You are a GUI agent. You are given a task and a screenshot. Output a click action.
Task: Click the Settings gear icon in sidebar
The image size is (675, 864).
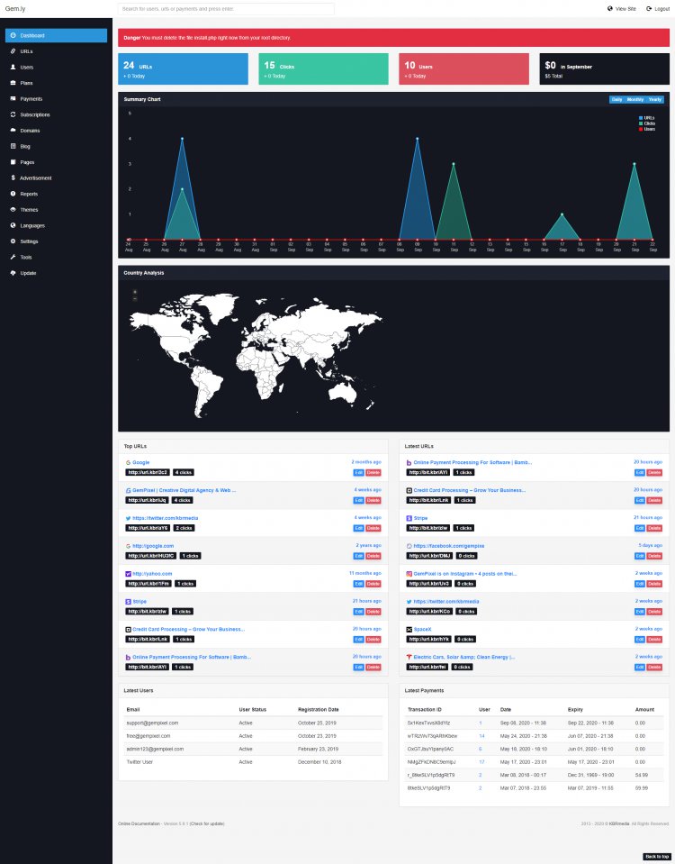point(13,241)
